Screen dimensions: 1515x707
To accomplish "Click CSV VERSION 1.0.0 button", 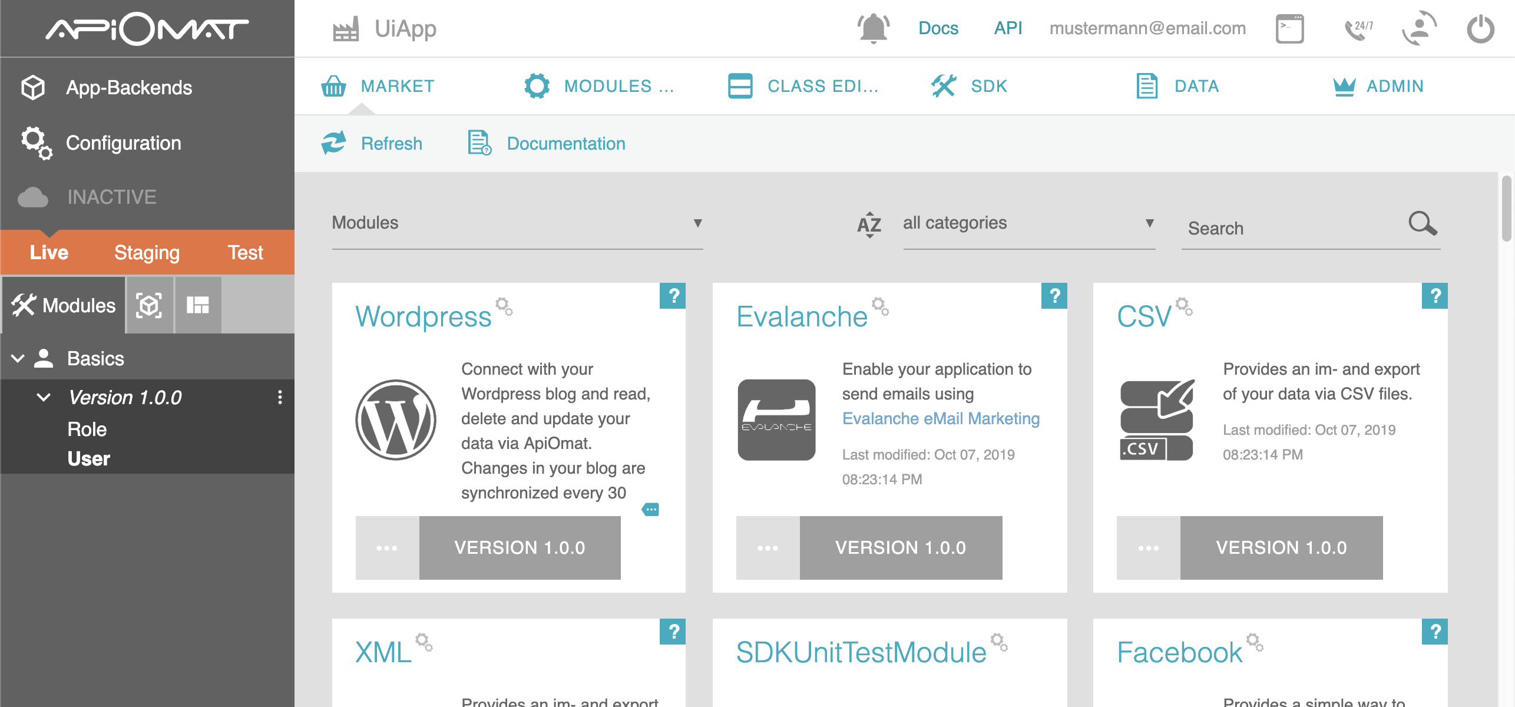I will 1282,548.
